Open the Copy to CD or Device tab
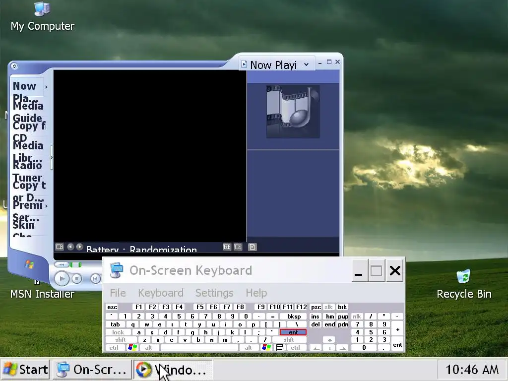Screen dimensions: 508x381 click(29, 191)
